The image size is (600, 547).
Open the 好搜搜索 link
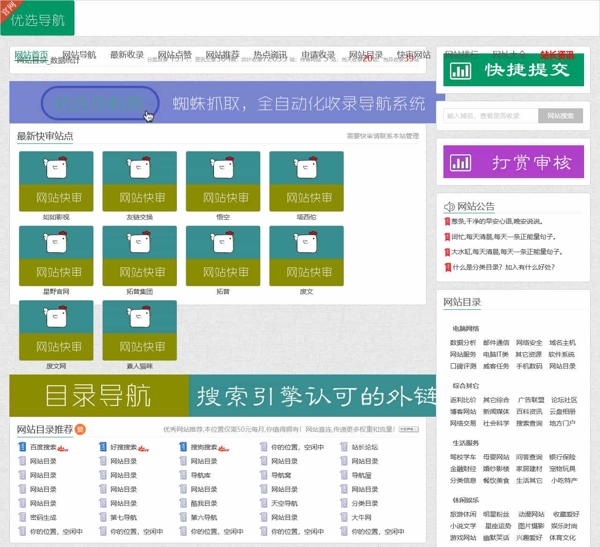pyautogui.click(x=123, y=447)
